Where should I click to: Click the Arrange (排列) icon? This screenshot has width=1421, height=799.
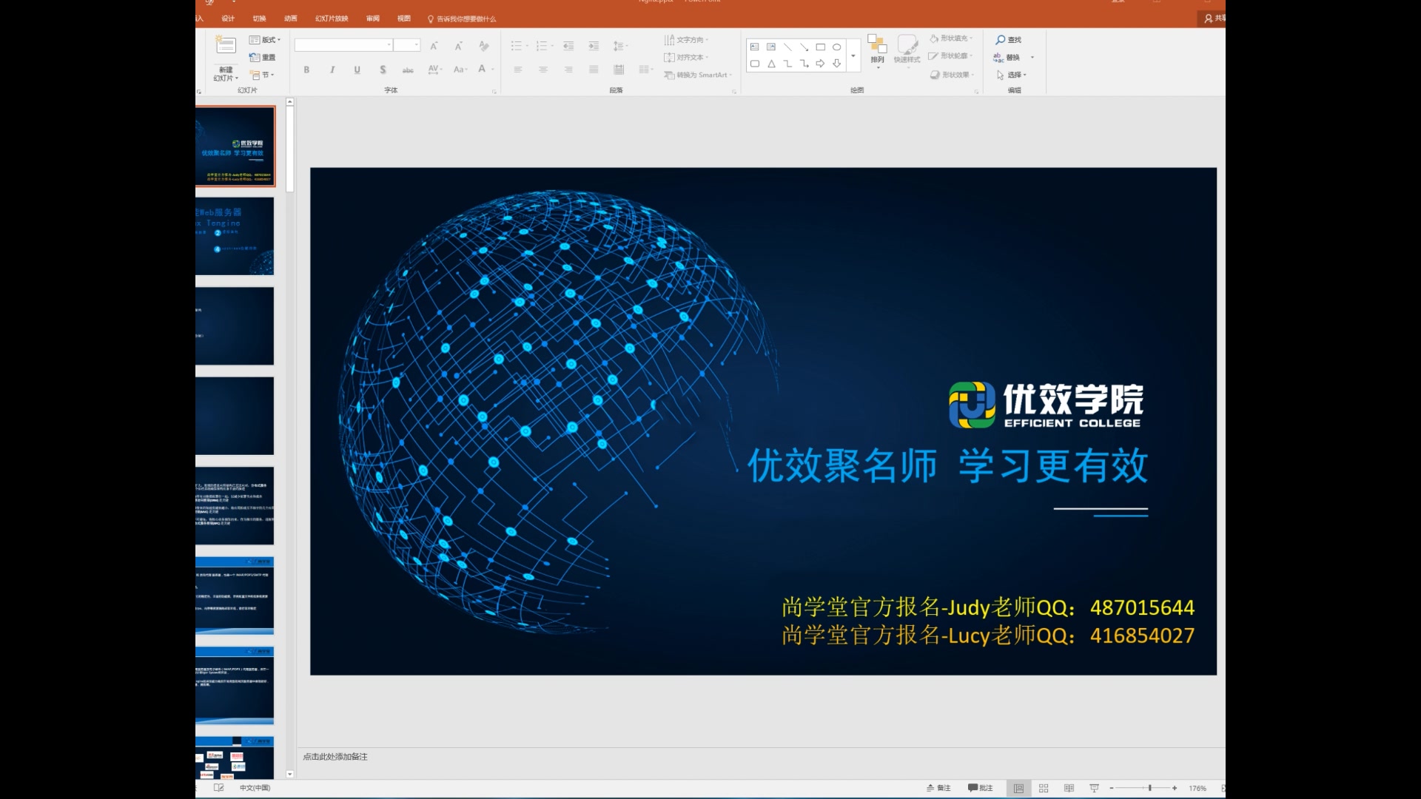[877, 44]
